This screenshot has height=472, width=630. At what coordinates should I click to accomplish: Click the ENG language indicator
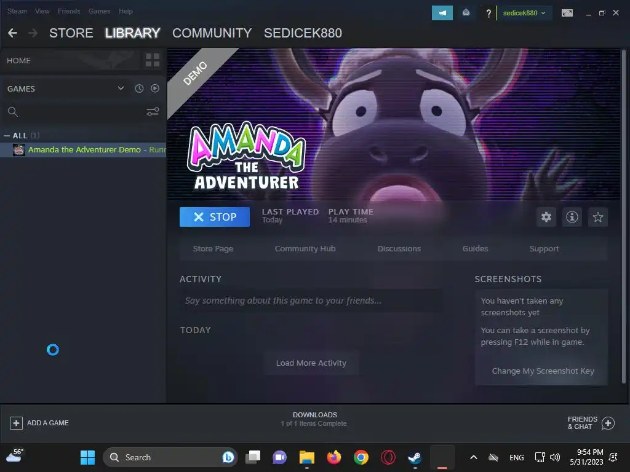pos(516,457)
